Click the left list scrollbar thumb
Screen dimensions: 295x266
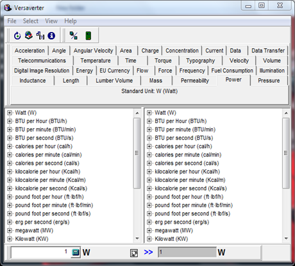pyautogui.click(x=137, y=153)
